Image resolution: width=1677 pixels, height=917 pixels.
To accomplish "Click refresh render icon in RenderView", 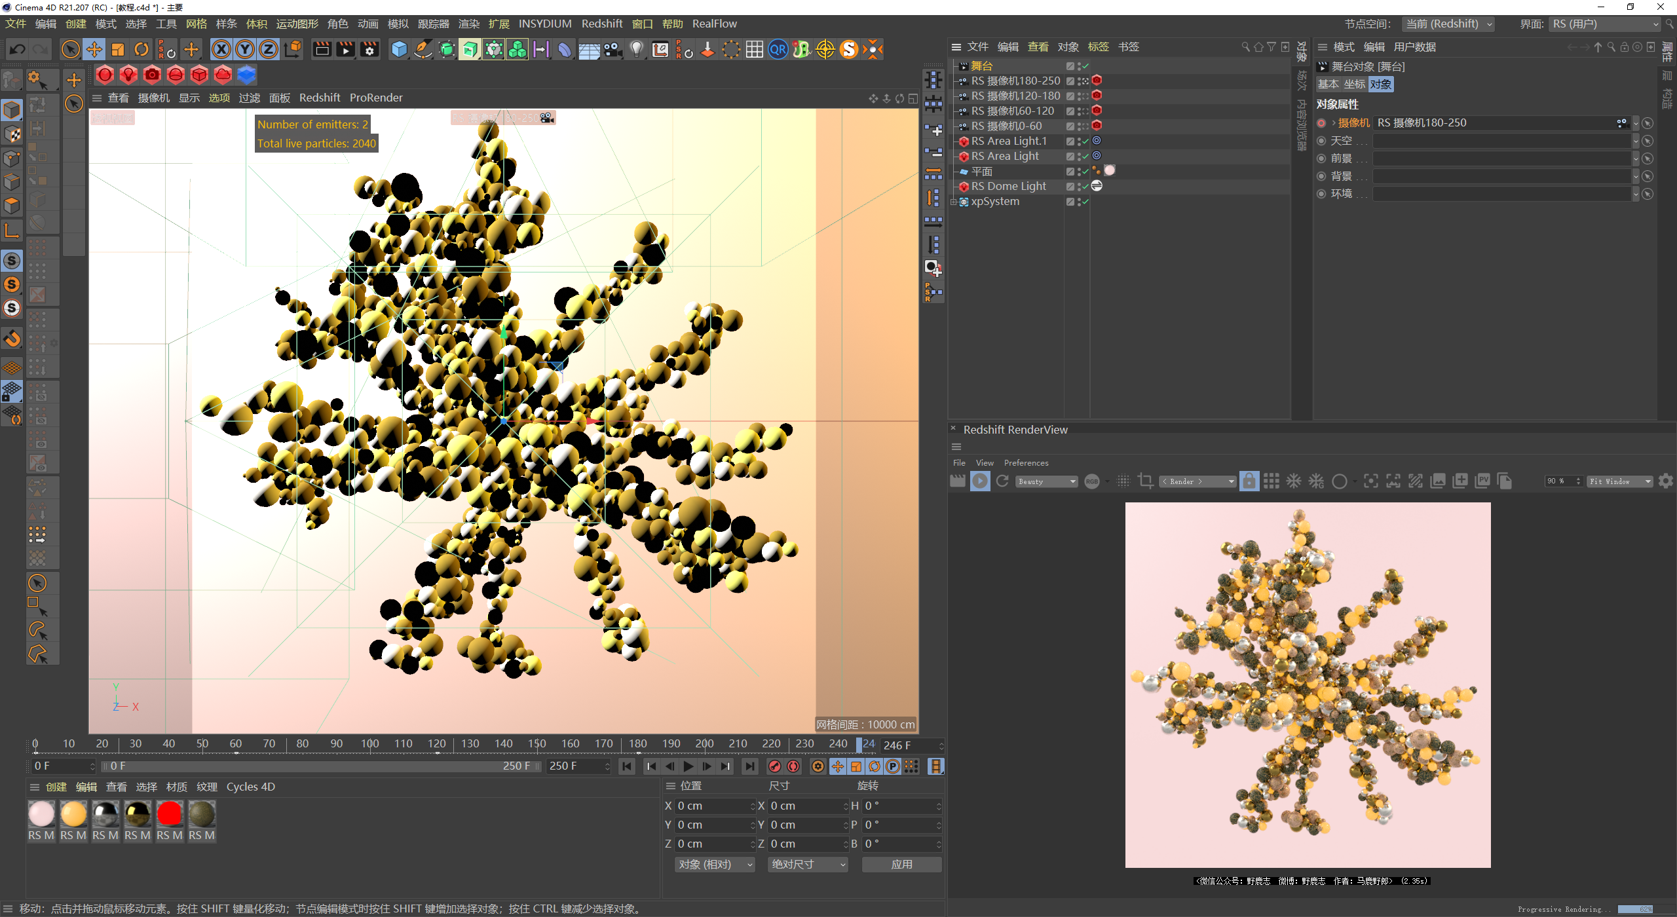I will 1002,481.
